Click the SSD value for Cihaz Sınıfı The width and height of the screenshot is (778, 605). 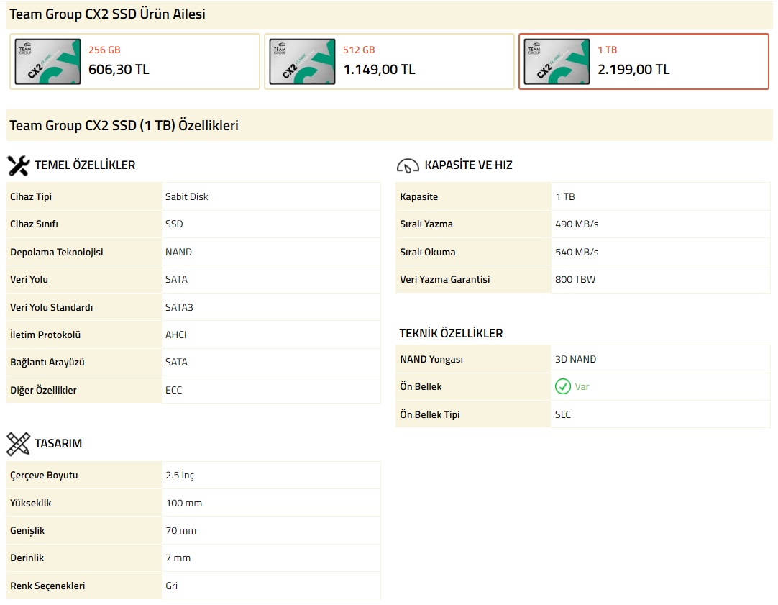(x=174, y=224)
